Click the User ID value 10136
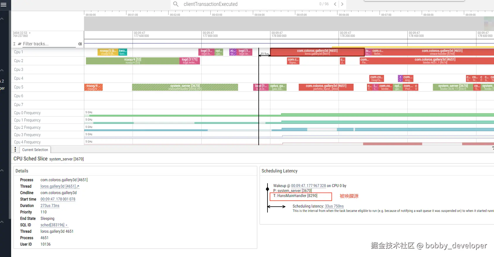This screenshot has height=257, width=494. (x=45, y=244)
